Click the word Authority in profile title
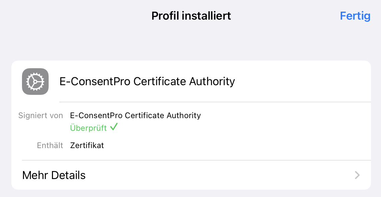Screen dimensions: 381x197 click(x=212, y=82)
